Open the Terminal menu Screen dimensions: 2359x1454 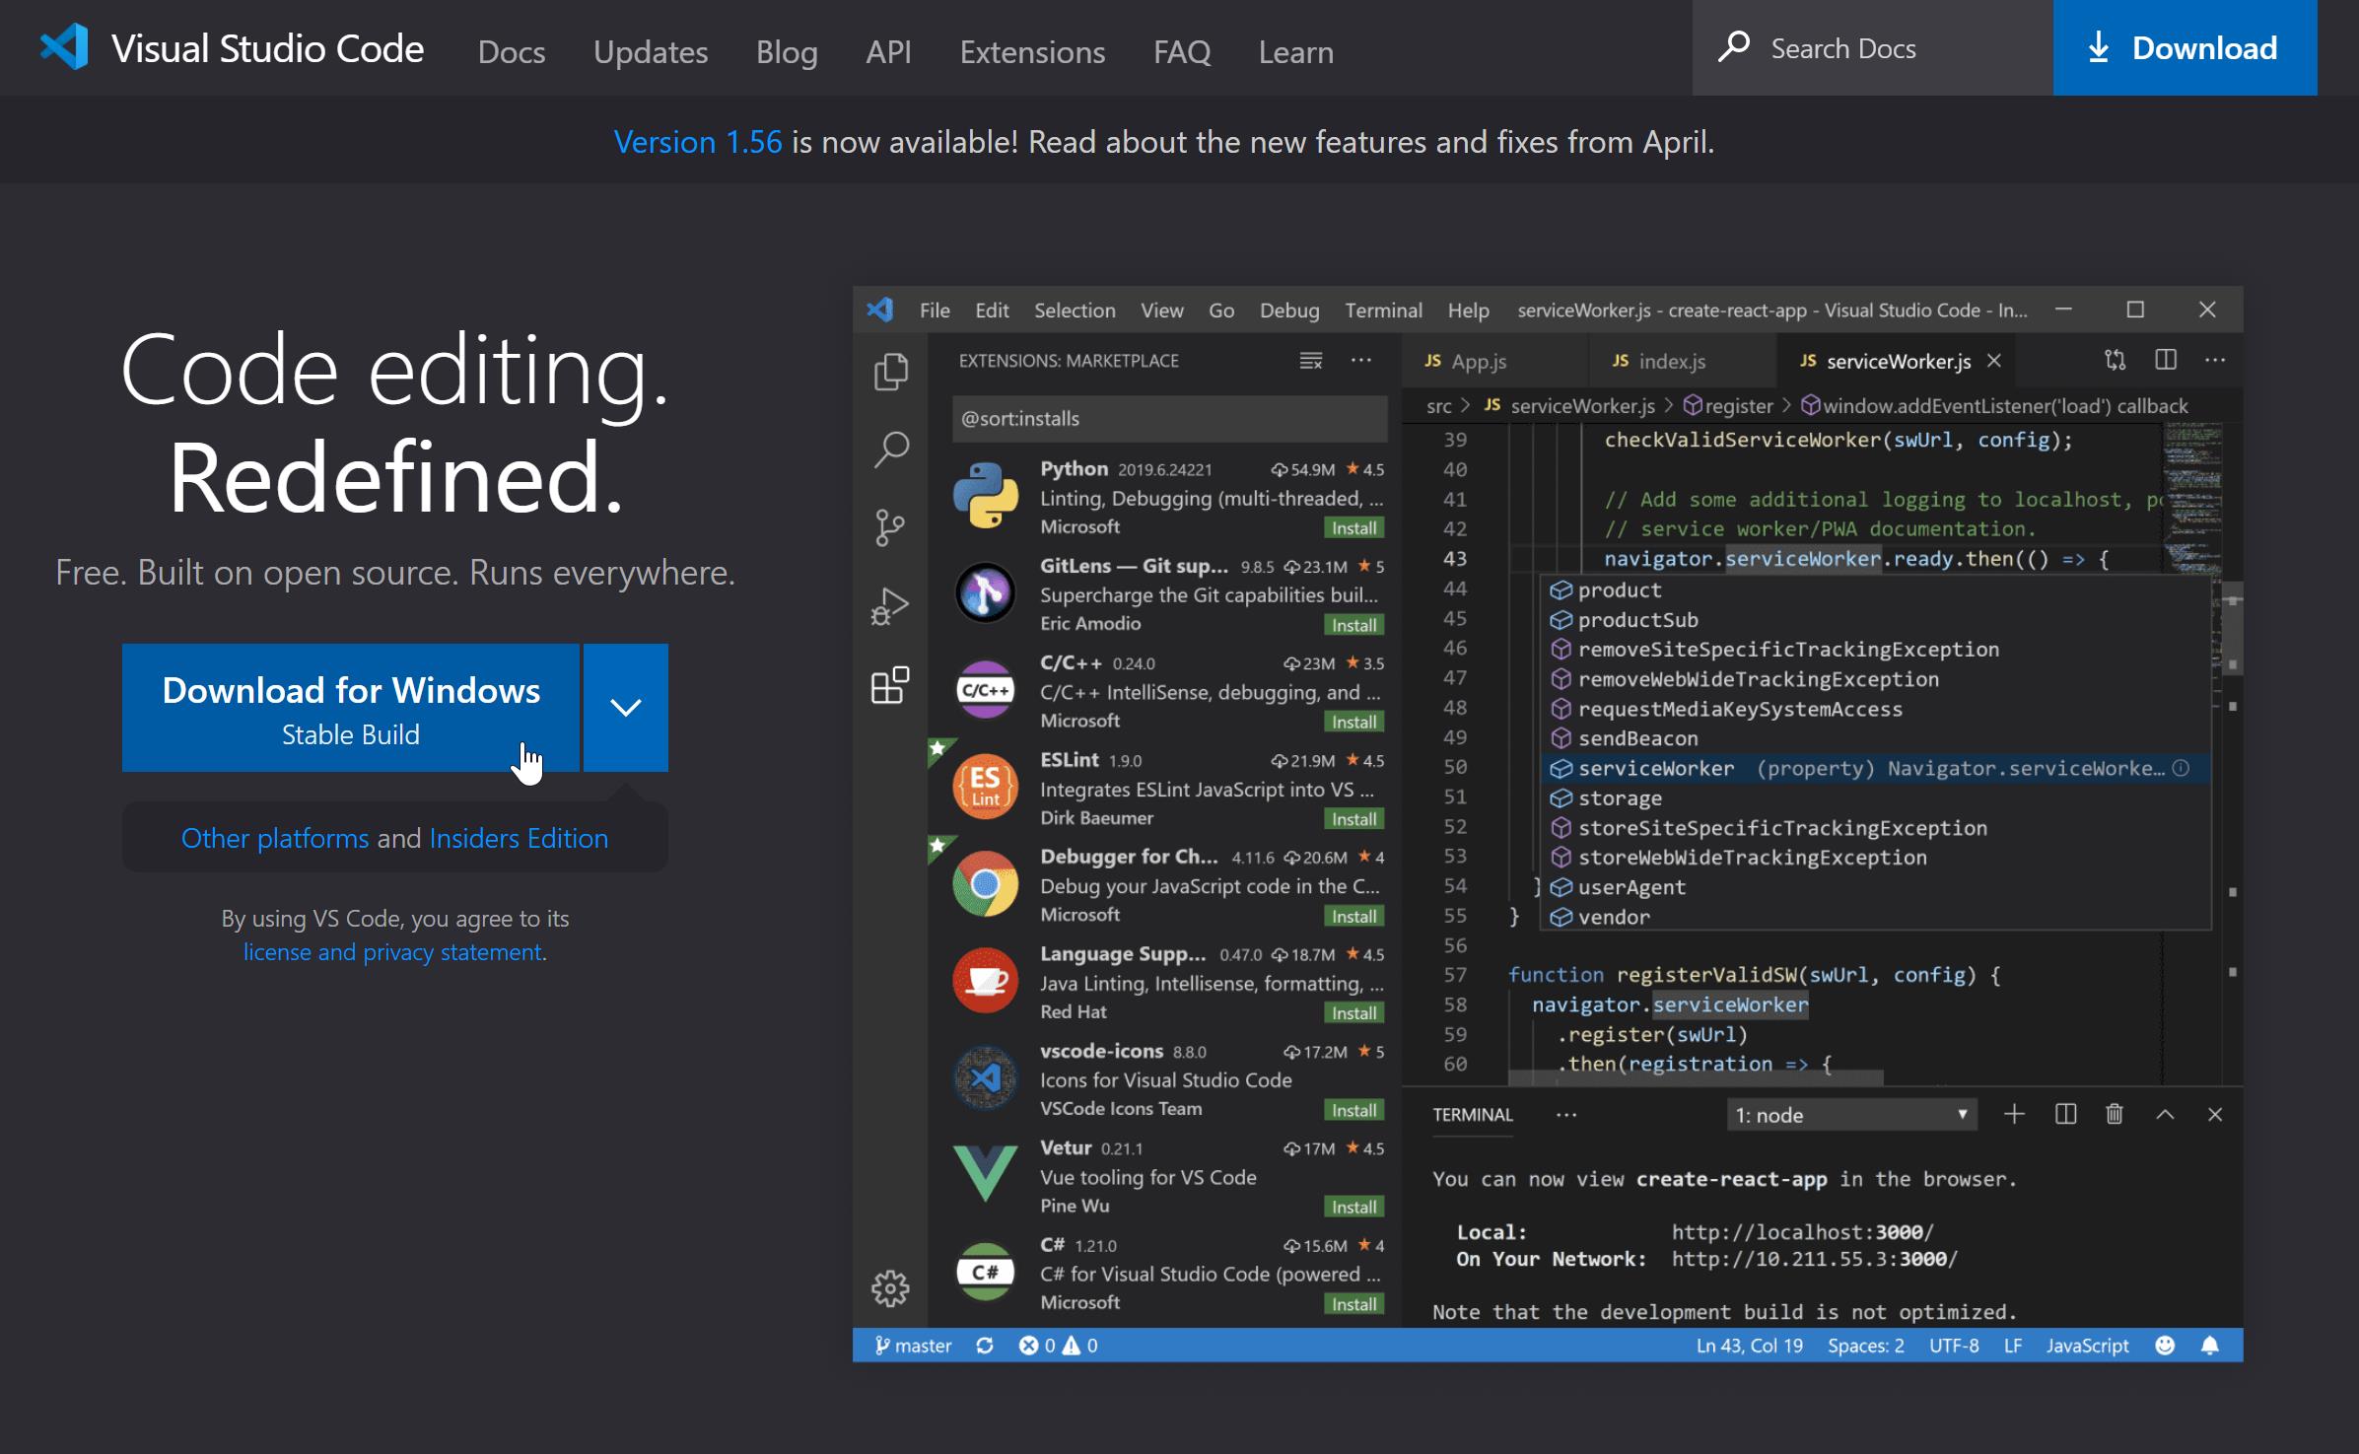(1383, 311)
